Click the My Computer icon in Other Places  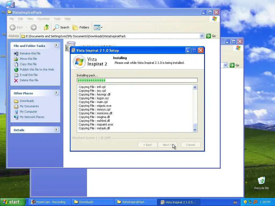[x=16, y=112]
